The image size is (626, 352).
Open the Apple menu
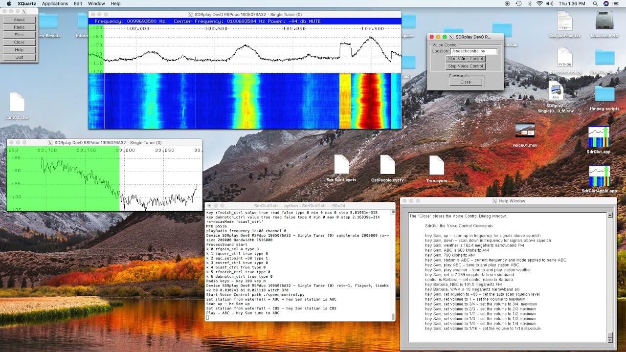(x=8, y=3)
